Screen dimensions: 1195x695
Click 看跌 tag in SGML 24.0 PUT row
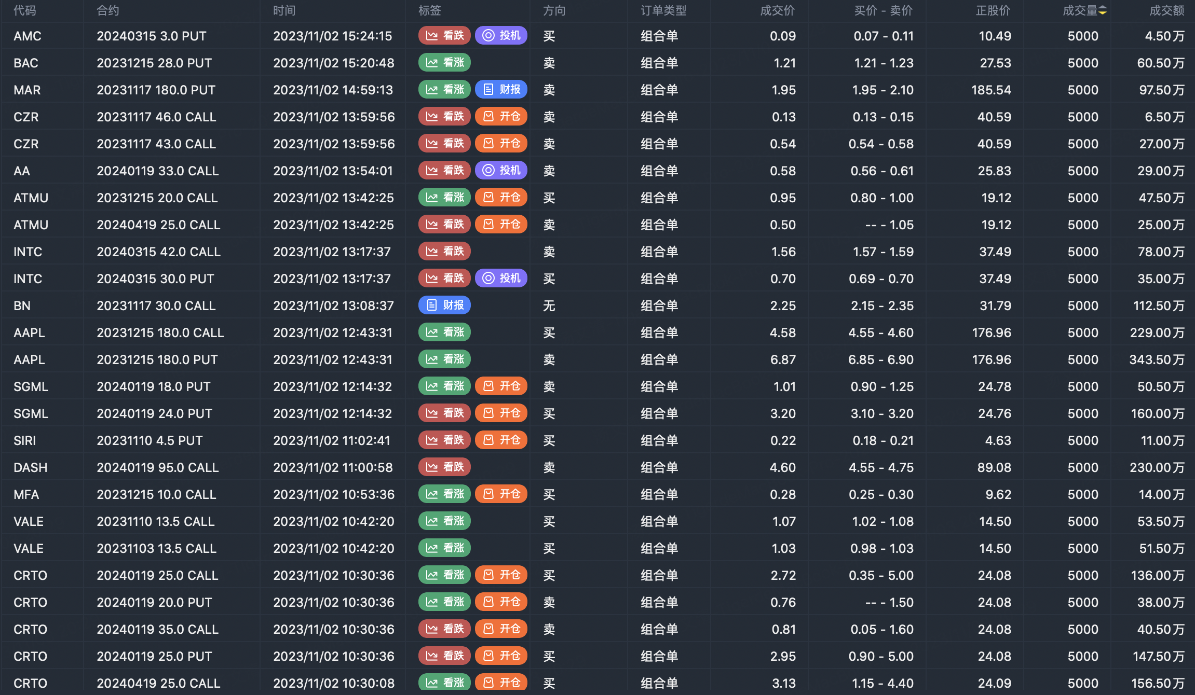pos(444,413)
